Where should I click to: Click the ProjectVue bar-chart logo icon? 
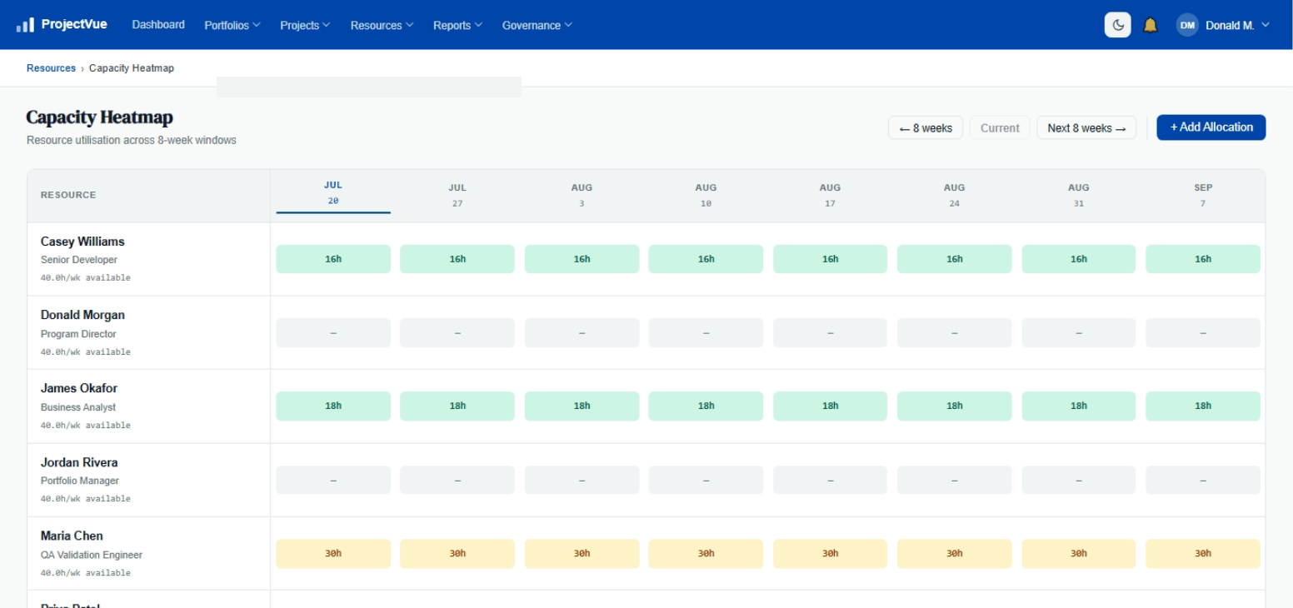pyautogui.click(x=25, y=25)
